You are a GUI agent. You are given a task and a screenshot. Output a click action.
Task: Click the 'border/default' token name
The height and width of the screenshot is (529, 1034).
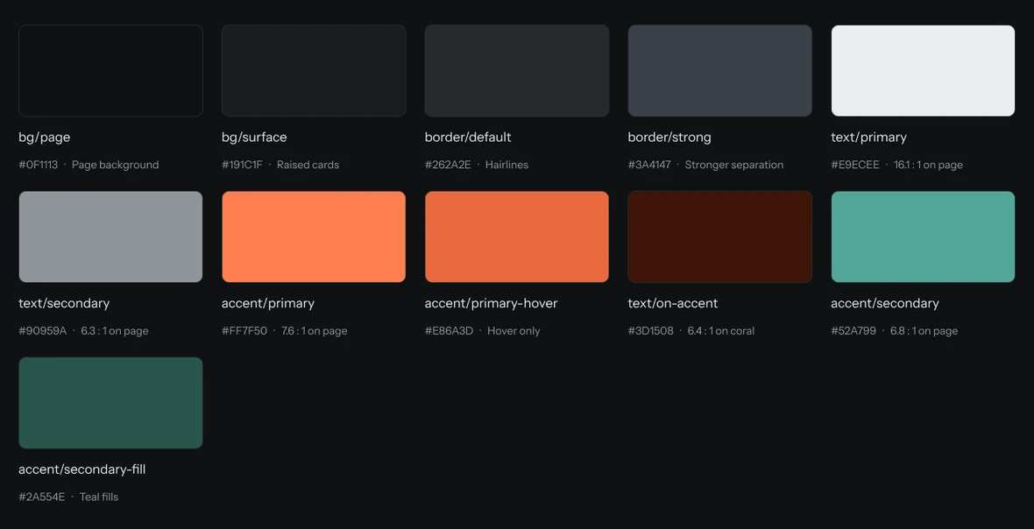468,138
